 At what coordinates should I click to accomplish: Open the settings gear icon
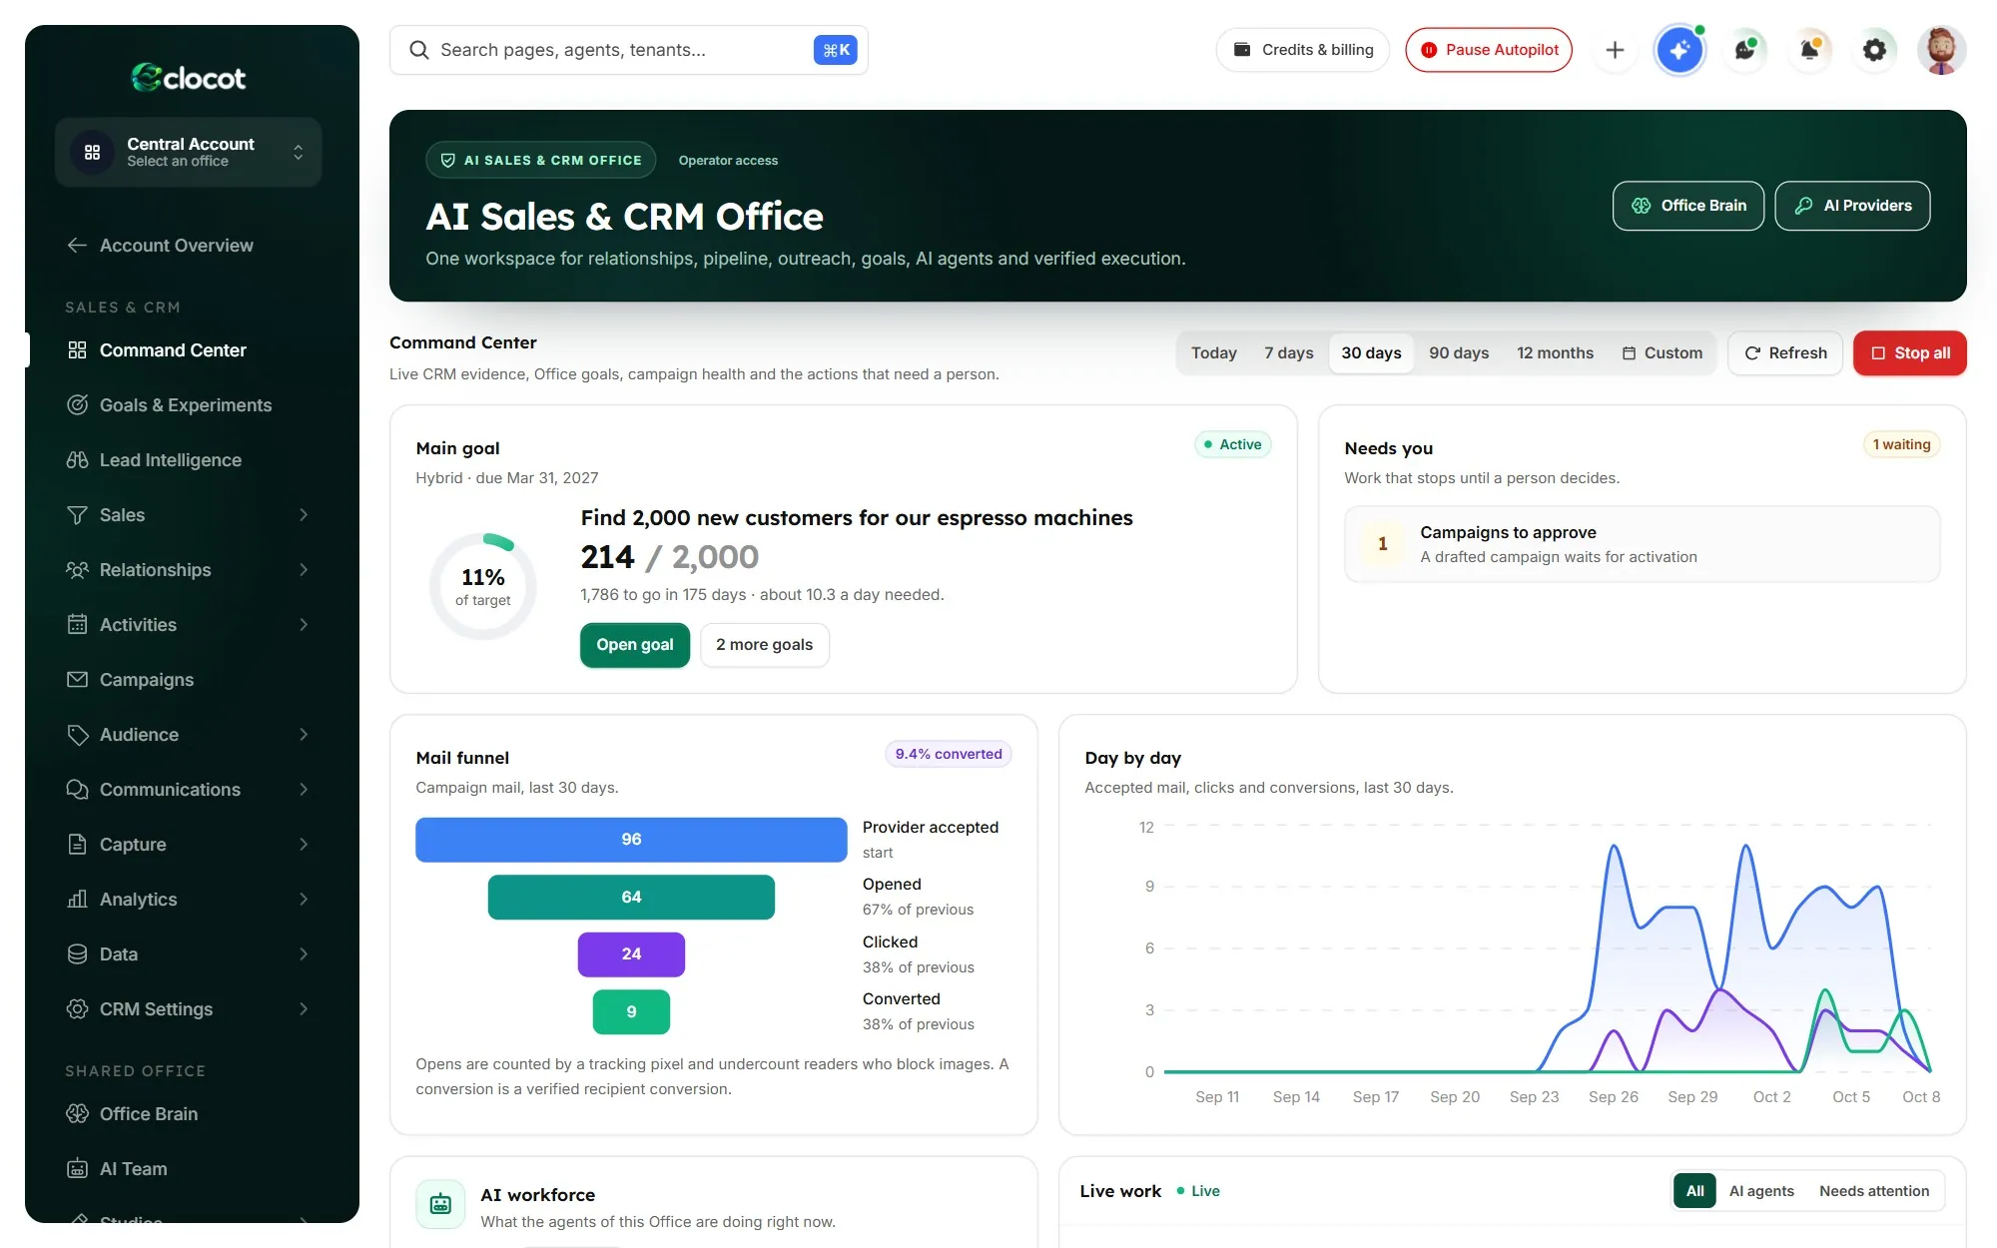[1874, 50]
